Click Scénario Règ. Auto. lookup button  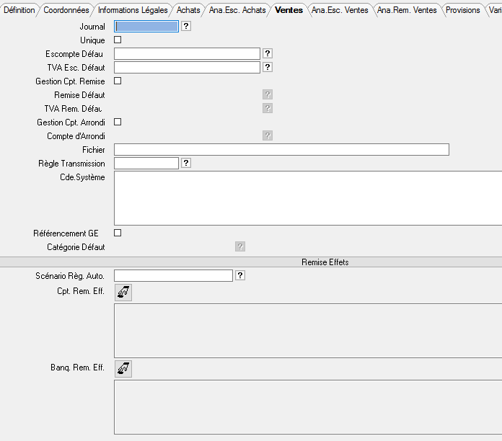(x=240, y=276)
